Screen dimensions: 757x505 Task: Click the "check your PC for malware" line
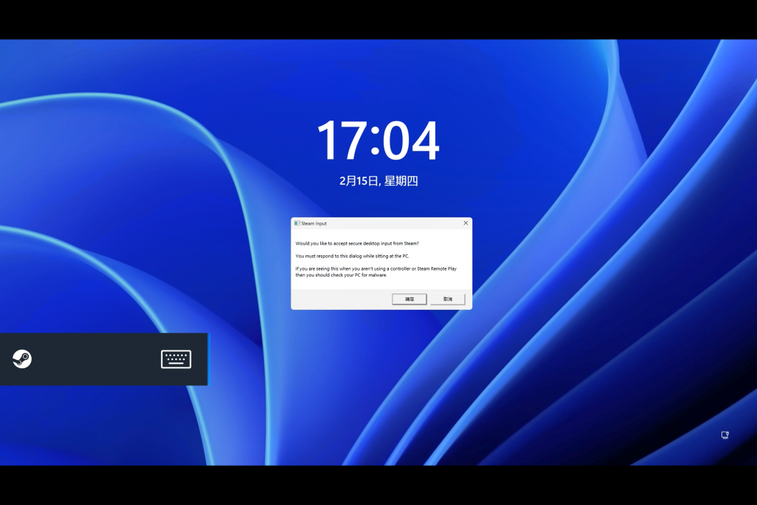coord(341,275)
